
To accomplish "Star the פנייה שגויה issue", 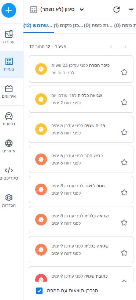I will point(124,132).
